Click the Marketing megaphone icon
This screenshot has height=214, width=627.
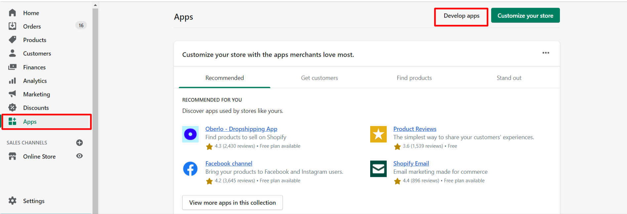coord(13,94)
